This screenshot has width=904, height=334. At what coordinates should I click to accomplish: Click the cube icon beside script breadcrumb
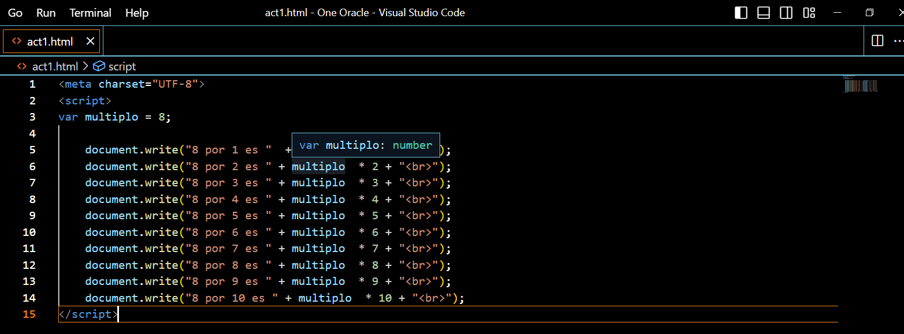point(99,66)
